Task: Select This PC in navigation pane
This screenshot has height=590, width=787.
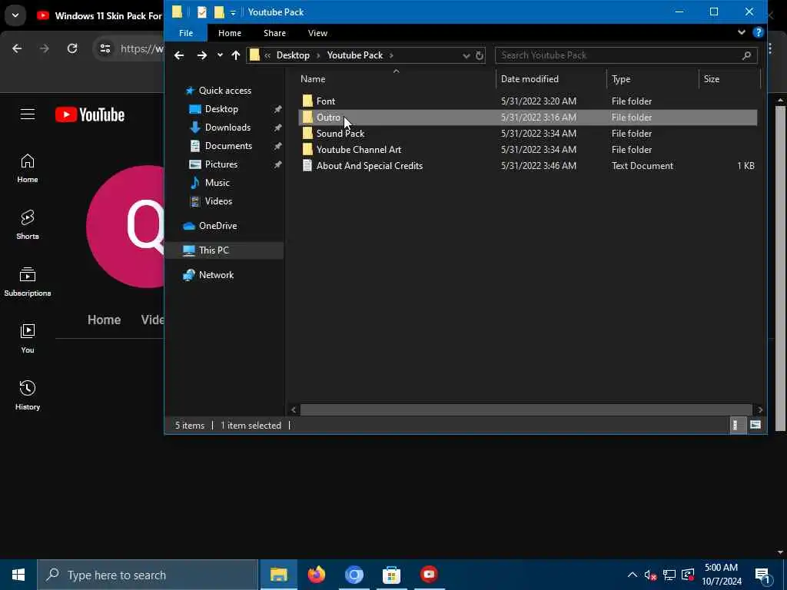Action: click(214, 250)
